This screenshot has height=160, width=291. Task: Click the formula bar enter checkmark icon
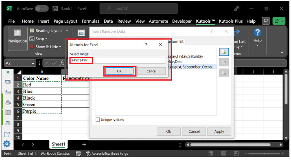tap(54, 63)
